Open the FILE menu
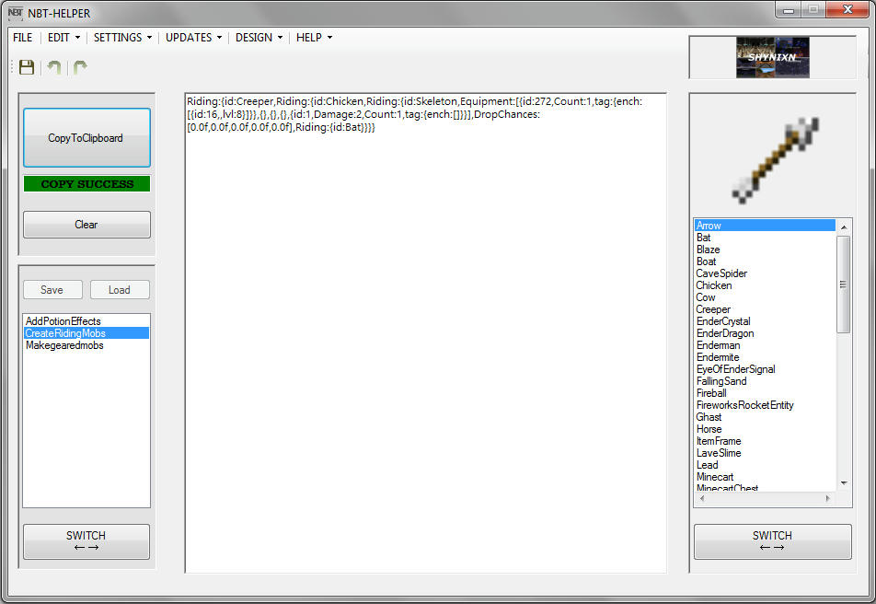 click(x=22, y=38)
